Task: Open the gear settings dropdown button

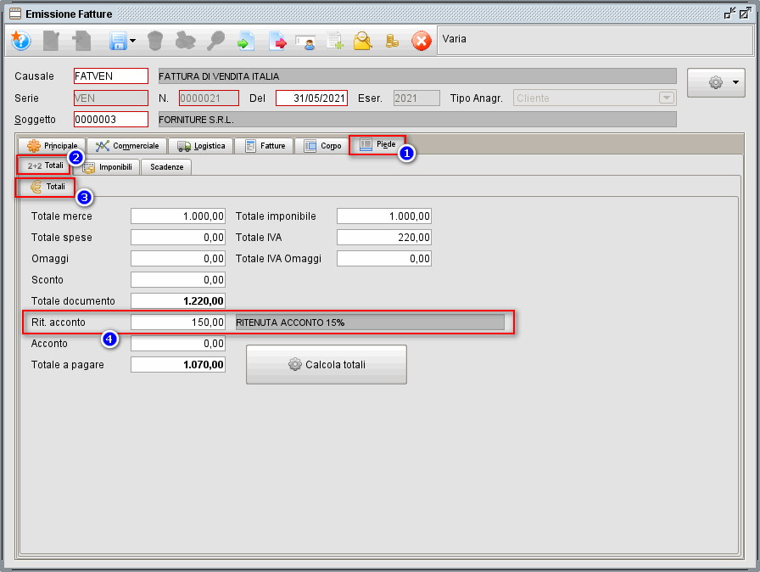Action: tap(716, 82)
